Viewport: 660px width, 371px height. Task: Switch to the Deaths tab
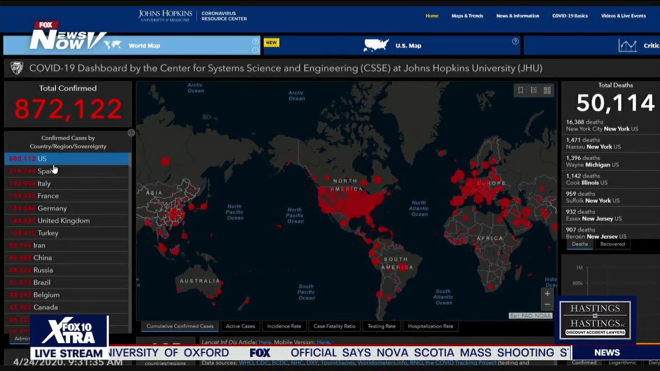[x=580, y=244]
